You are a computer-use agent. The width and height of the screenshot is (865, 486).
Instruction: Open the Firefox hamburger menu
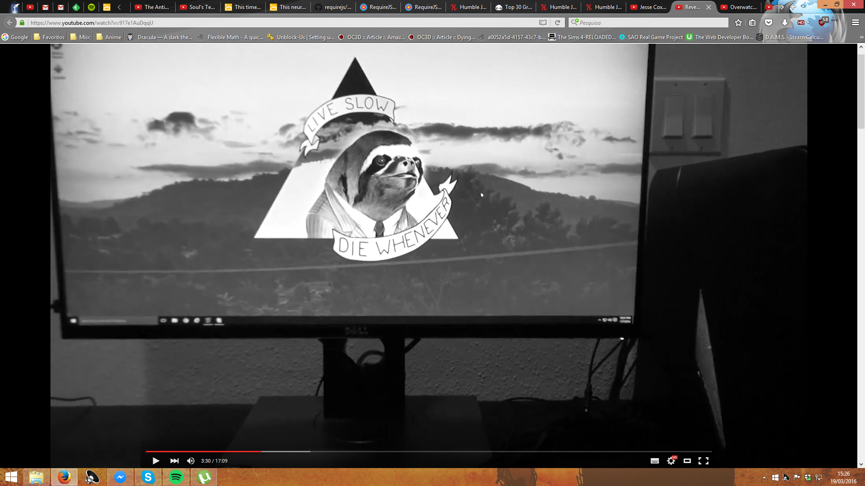tap(855, 22)
